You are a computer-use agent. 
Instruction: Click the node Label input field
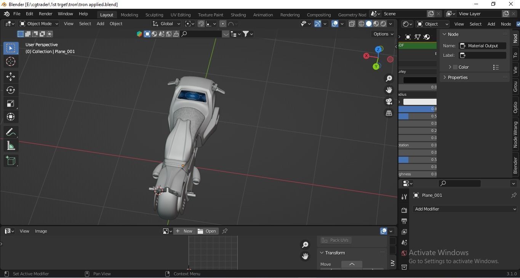pos(482,55)
